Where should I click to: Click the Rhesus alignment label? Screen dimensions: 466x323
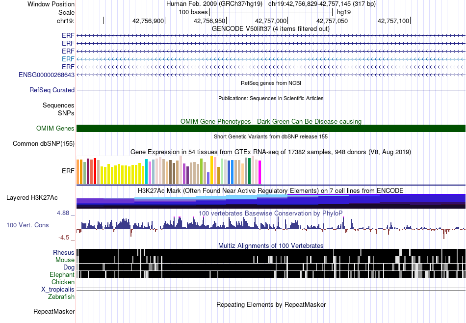click(64, 252)
